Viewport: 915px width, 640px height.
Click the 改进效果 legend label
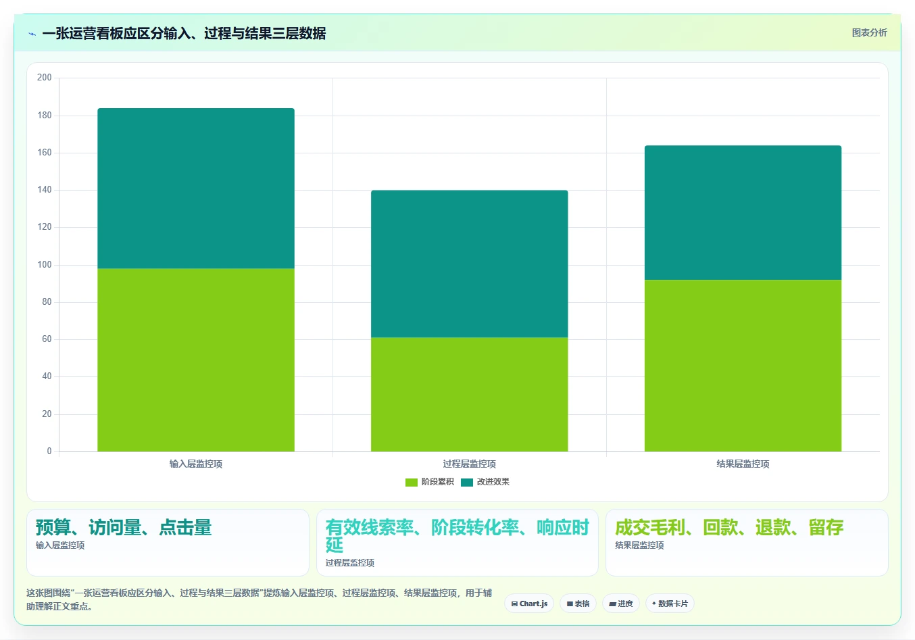click(x=493, y=482)
